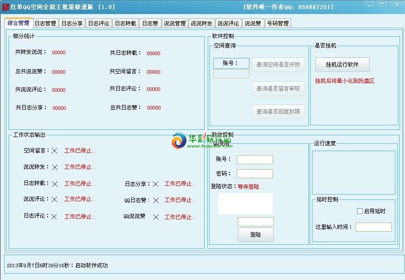Viewport: 405px width, 280px height.
Task: Click the captcha image area below 登陆状态
Action: pyautogui.click(x=245, y=204)
